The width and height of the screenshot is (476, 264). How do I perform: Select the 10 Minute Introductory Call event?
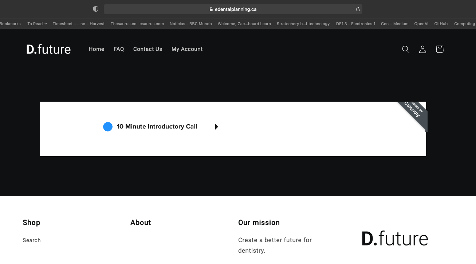[157, 127]
